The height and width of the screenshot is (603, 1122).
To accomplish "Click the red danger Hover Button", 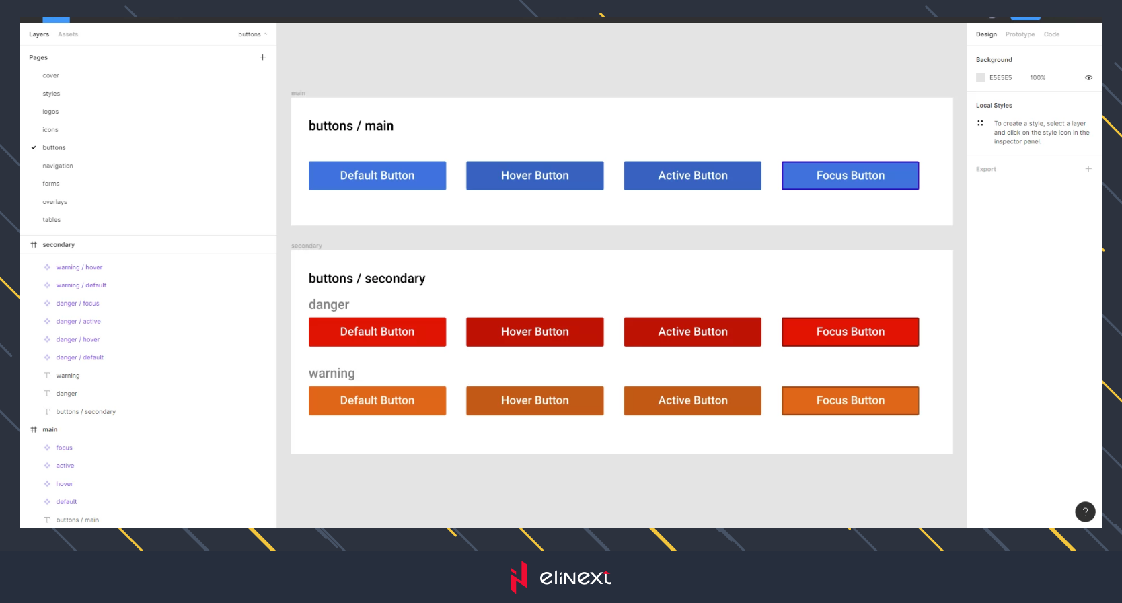I will [535, 332].
